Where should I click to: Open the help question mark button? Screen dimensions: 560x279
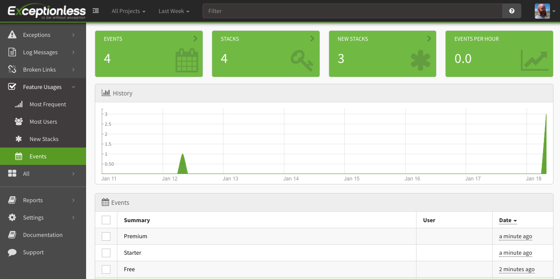(x=511, y=11)
